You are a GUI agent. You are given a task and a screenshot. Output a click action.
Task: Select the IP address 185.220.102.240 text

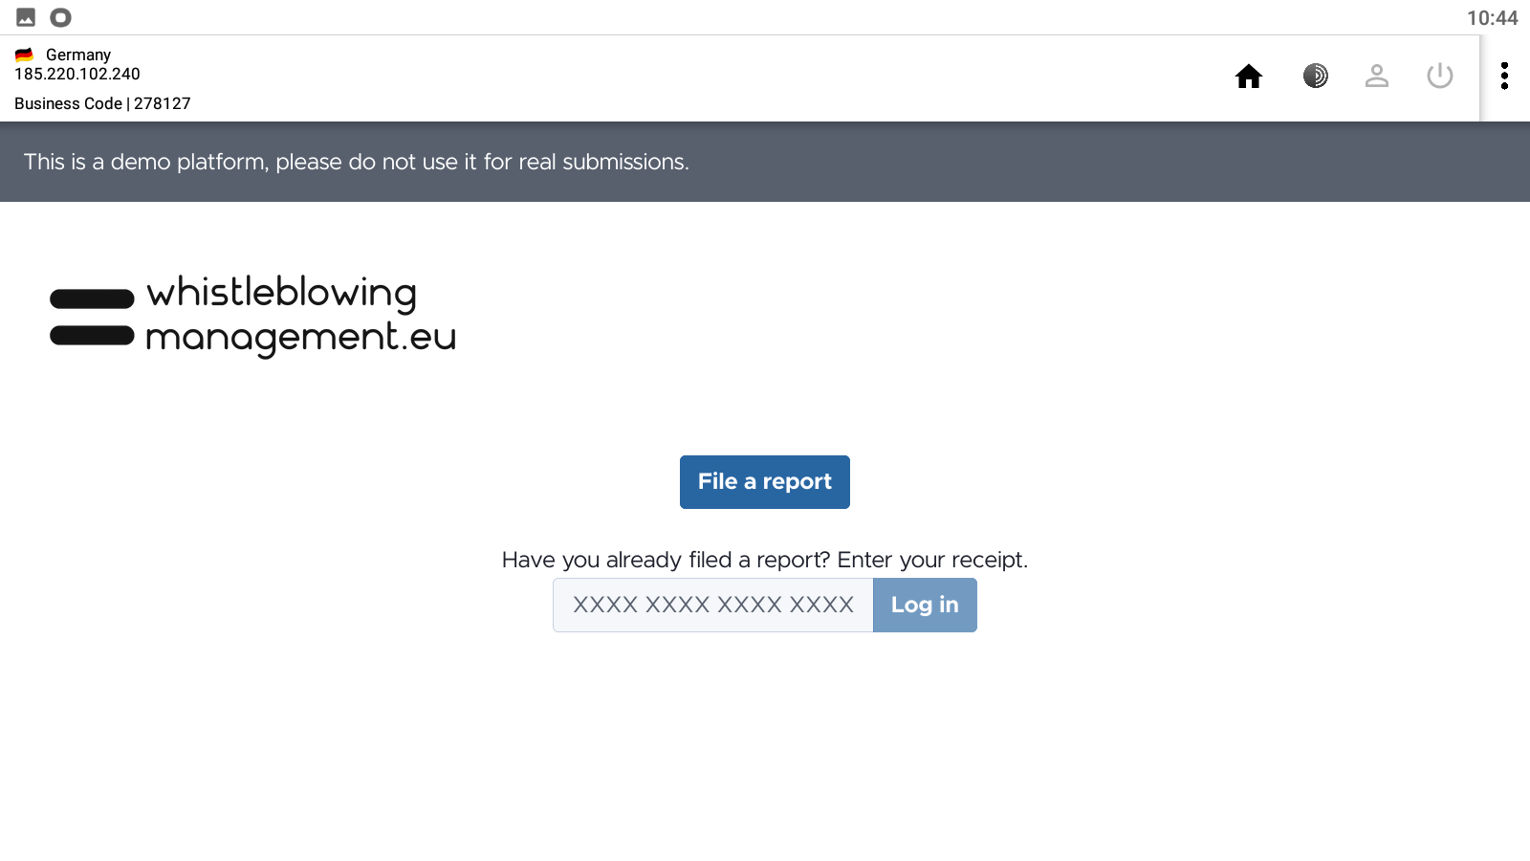[77, 74]
